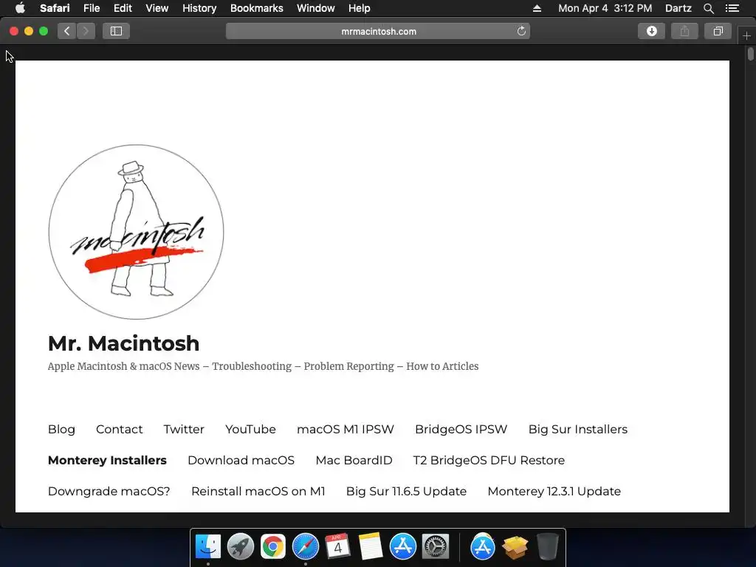Click the mrmacintosh.com address field
Image resolution: width=756 pixels, height=567 pixels.
click(x=378, y=31)
